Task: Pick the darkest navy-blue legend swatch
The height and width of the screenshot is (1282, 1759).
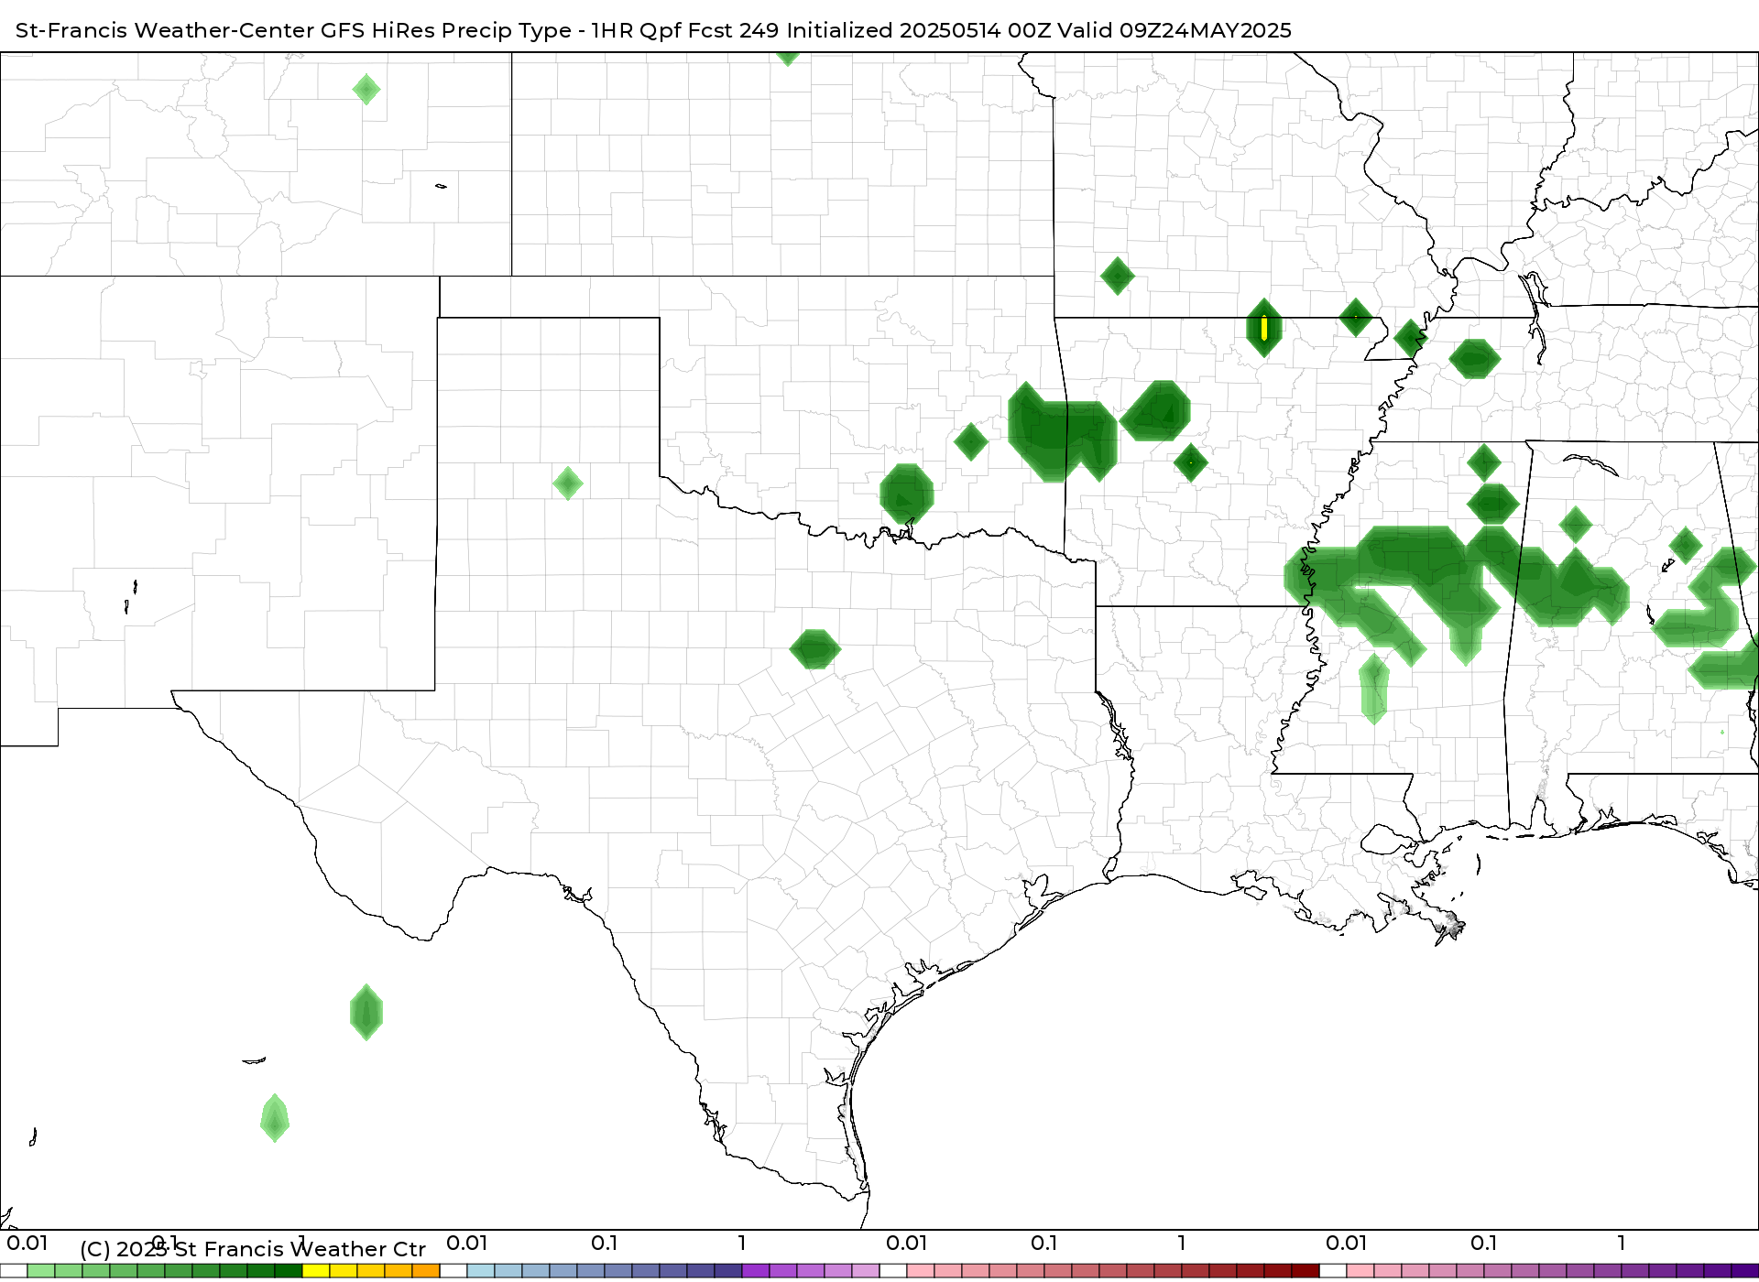Action: click(728, 1271)
